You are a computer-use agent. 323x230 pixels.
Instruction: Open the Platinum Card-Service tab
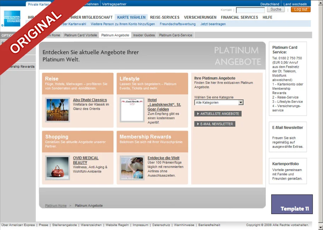(175, 35)
